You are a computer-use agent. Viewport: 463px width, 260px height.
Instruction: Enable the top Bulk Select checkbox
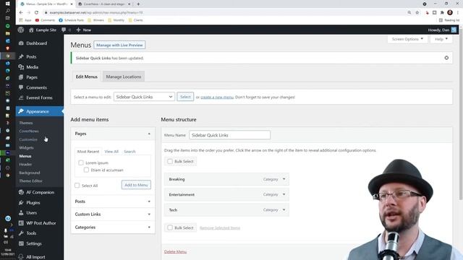click(170, 161)
